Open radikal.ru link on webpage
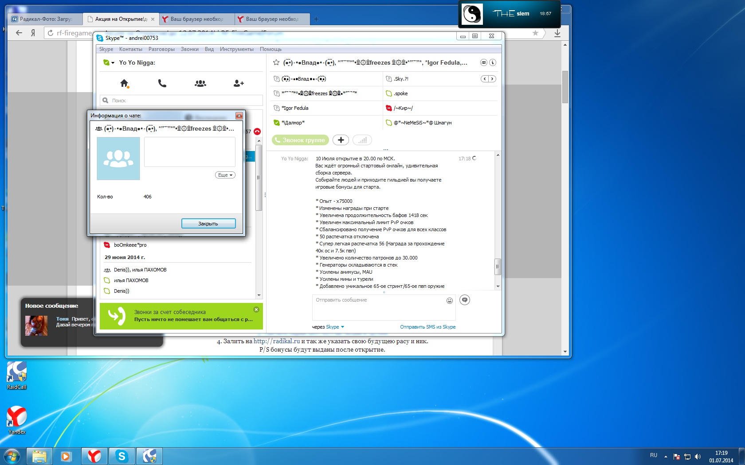This screenshot has width=745, height=465. coord(277,341)
